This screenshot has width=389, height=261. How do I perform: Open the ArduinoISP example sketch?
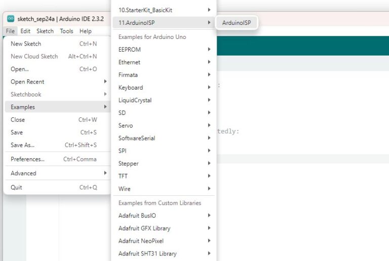pyautogui.click(x=237, y=23)
